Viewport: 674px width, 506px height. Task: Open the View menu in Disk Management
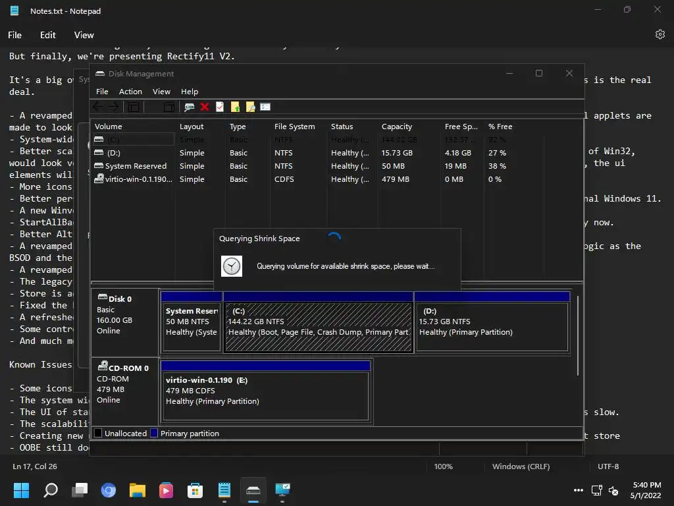click(x=161, y=91)
